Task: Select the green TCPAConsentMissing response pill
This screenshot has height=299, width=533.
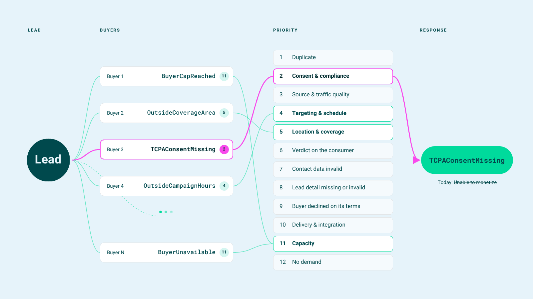Action: pos(467,160)
